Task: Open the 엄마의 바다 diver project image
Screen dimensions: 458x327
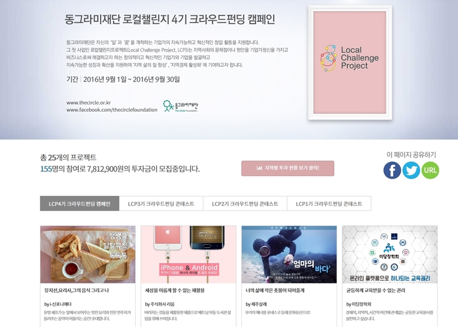Action: tap(289, 254)
